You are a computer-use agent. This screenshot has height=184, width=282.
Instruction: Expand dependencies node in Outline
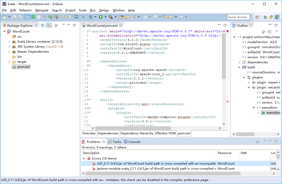tap(239, 62)
